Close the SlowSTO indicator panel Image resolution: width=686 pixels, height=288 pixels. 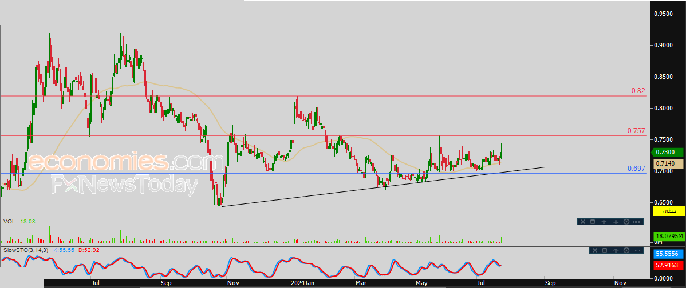point(594,250)
